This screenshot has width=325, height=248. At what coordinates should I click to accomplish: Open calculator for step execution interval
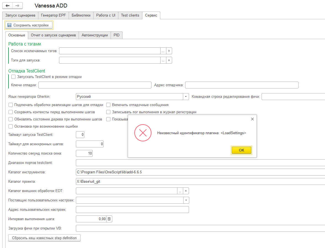(109, 219)
